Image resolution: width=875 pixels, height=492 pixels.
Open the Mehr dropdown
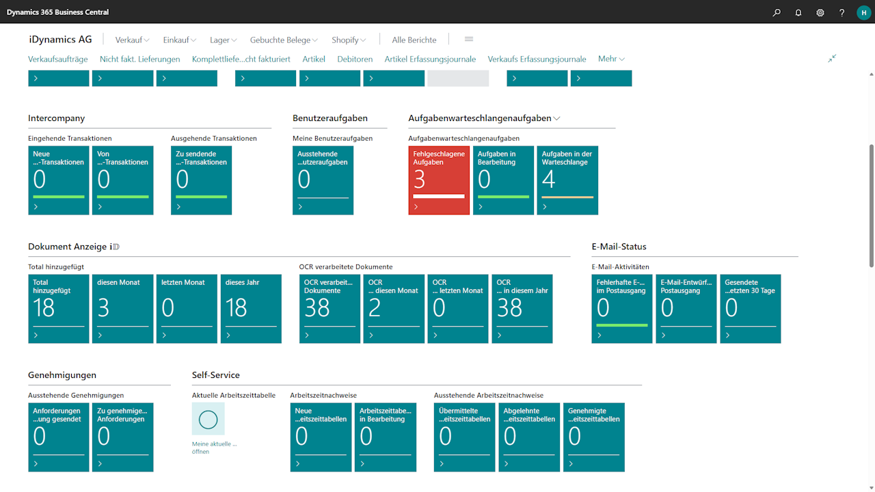(x=611, y=59)
